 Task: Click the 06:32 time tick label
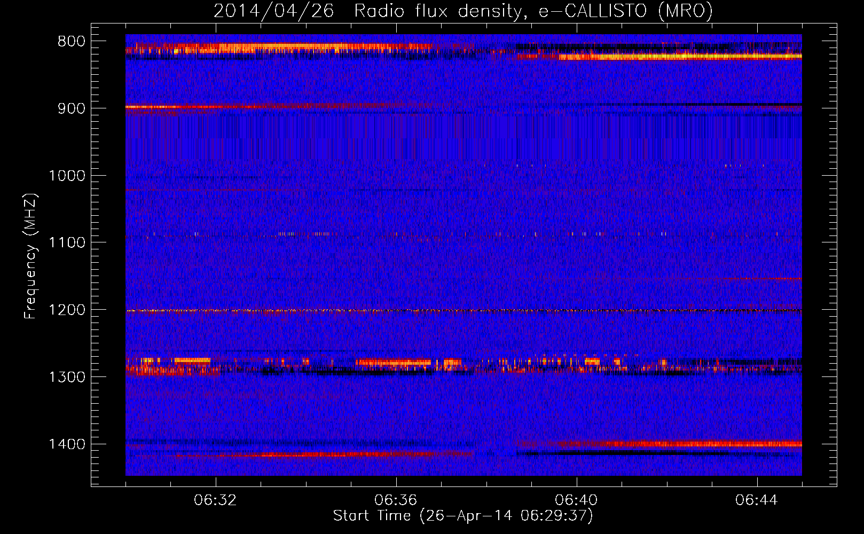pos(215,500)
